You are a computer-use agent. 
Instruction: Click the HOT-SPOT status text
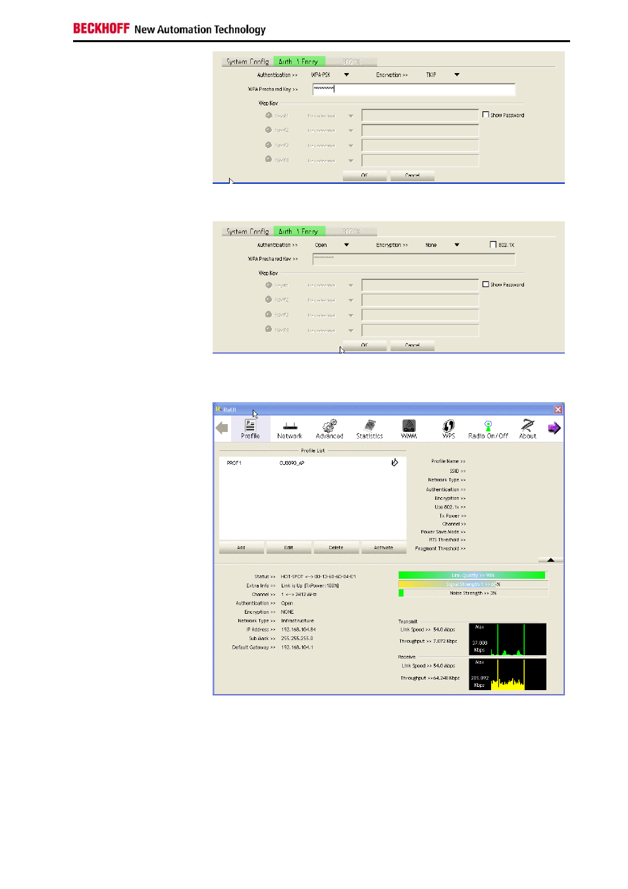tap(318, 577)
